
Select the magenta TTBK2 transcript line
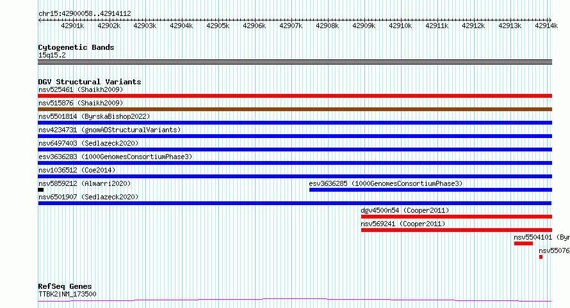tap(295, 300)
